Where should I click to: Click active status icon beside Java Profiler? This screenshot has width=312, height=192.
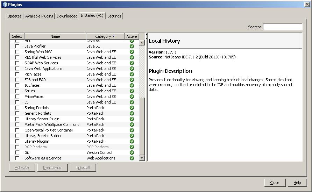(132, 46)
